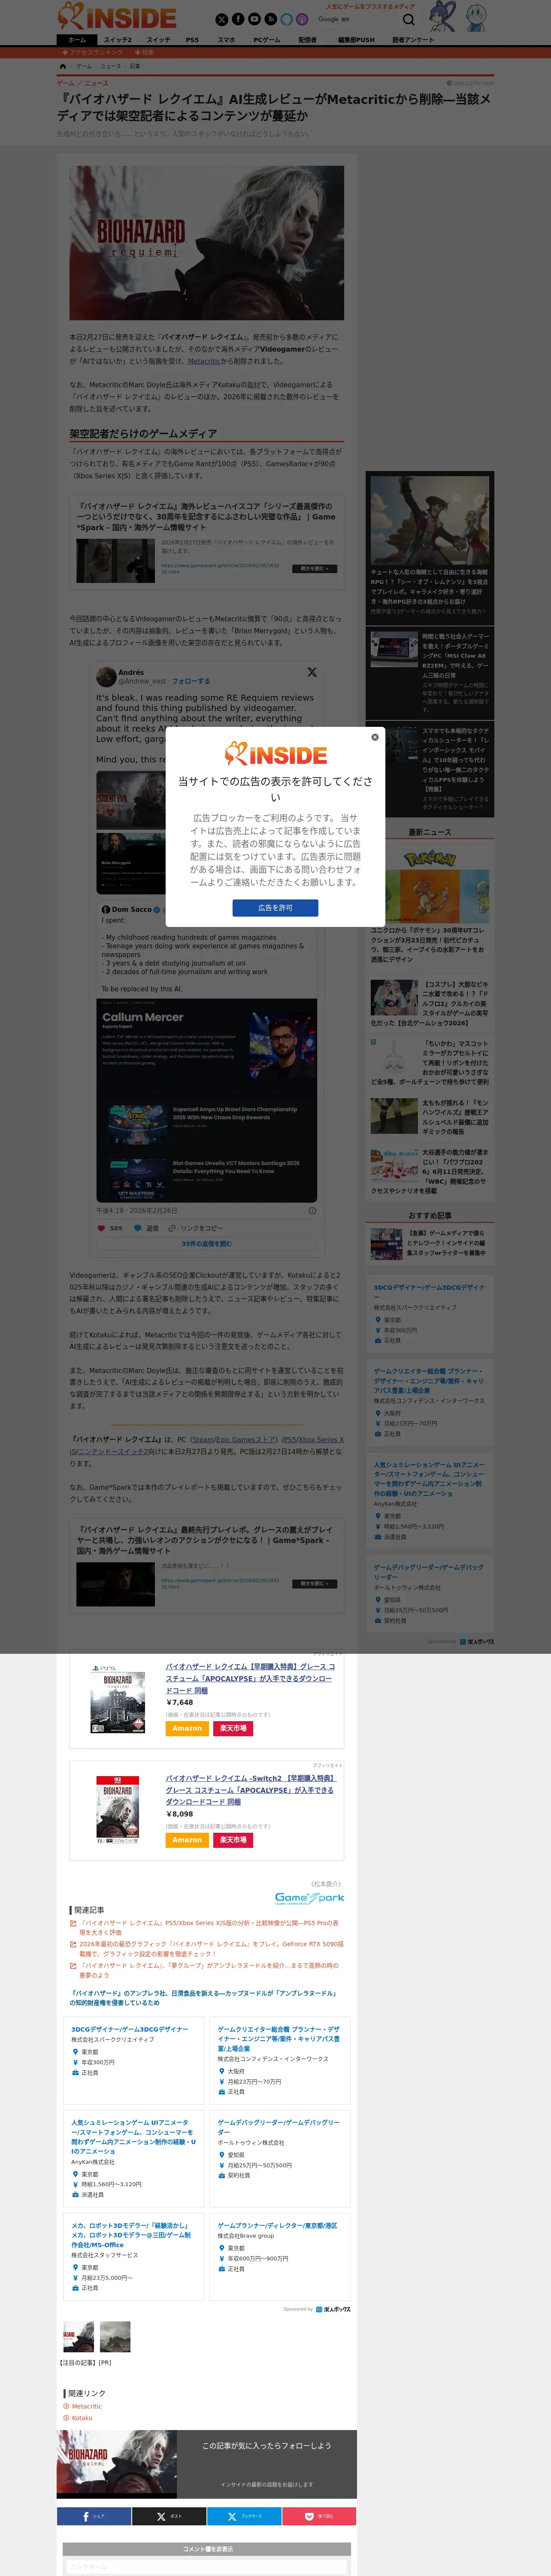This screenshot has width=551, height=2576.
Task: Open the Facebook icon in header
Action: [x=238, y=19]
